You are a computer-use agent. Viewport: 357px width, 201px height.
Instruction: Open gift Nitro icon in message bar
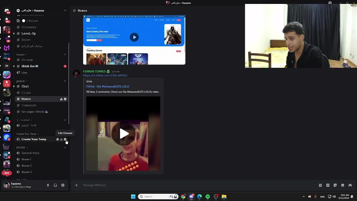point(320,185)
